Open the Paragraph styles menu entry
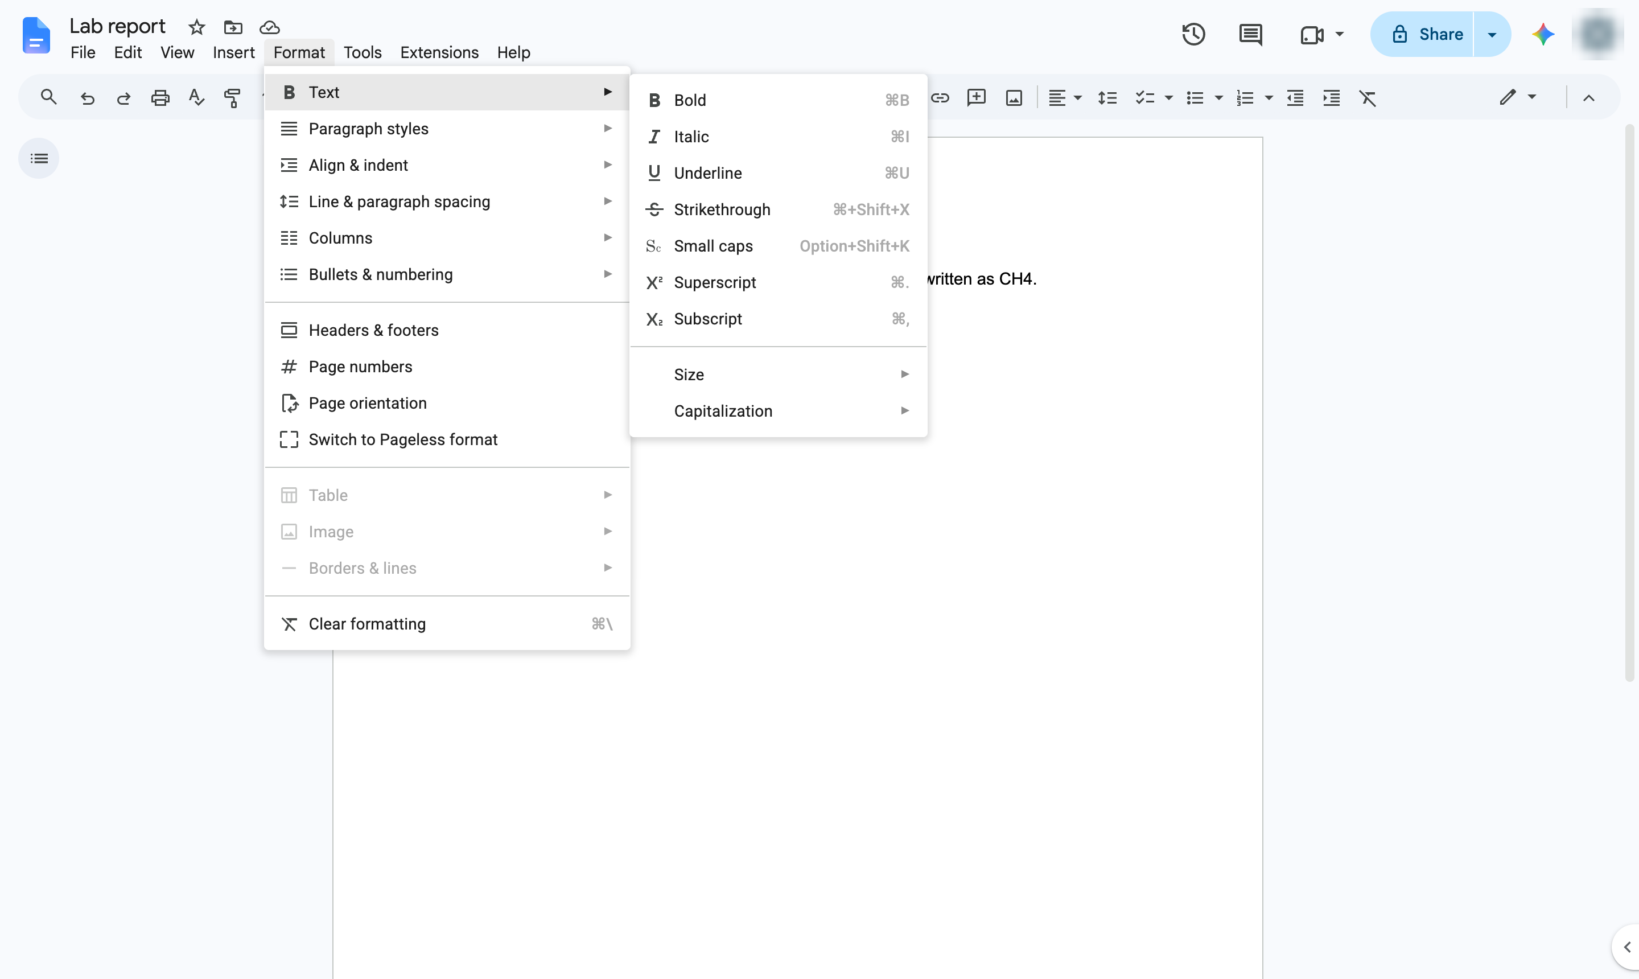The width and height of the screenshot is (1639, 979). coord(447,129)
